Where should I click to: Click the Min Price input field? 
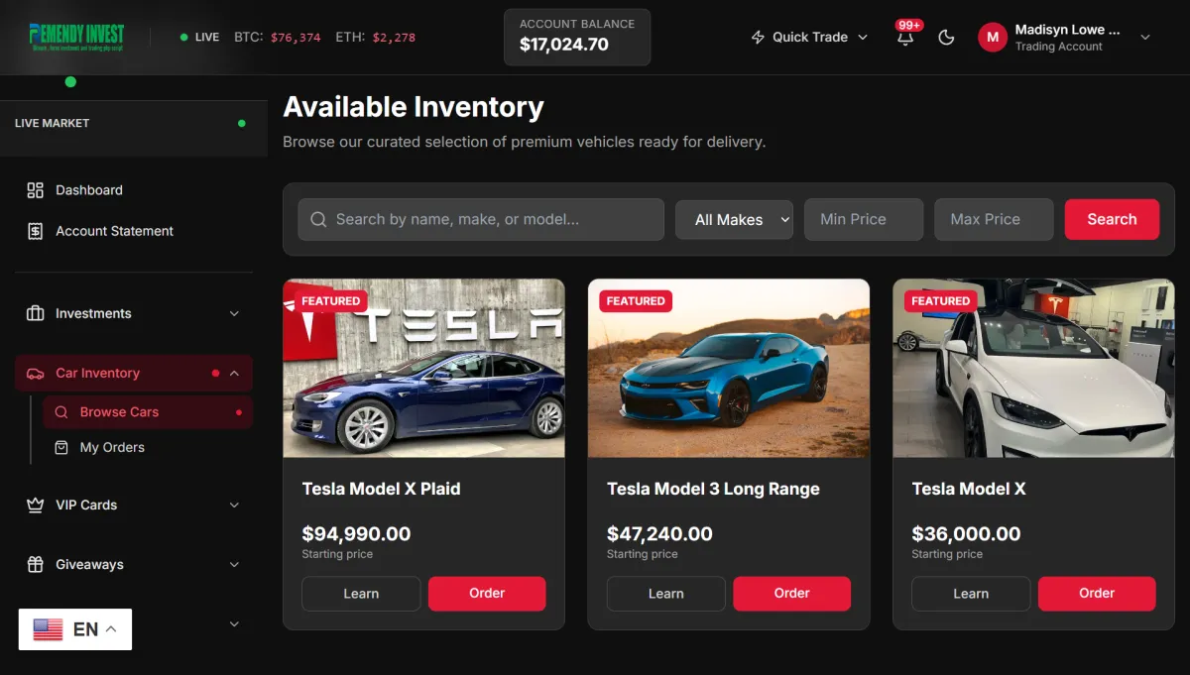tap(863, 219)
